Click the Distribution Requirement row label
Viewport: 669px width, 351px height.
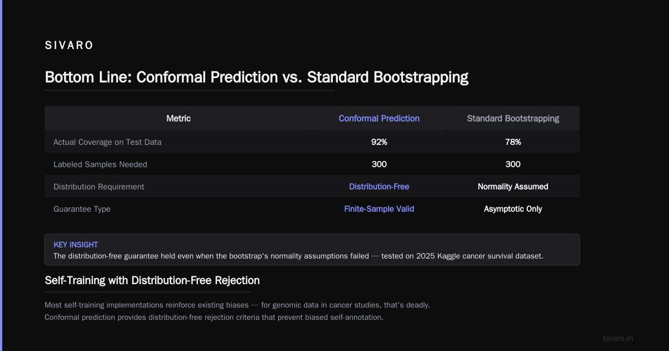click(99, 187)
